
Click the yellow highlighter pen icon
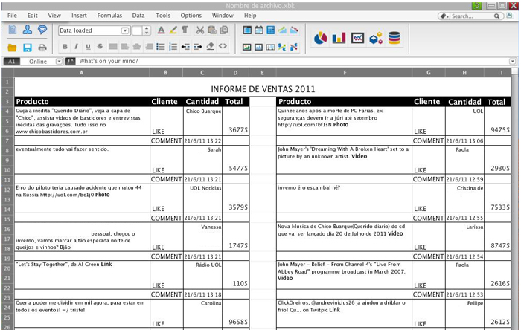click(x=173, y=30)
